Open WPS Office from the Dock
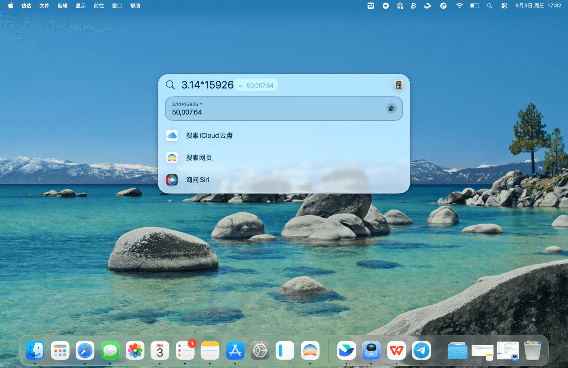 click(396, 351)
